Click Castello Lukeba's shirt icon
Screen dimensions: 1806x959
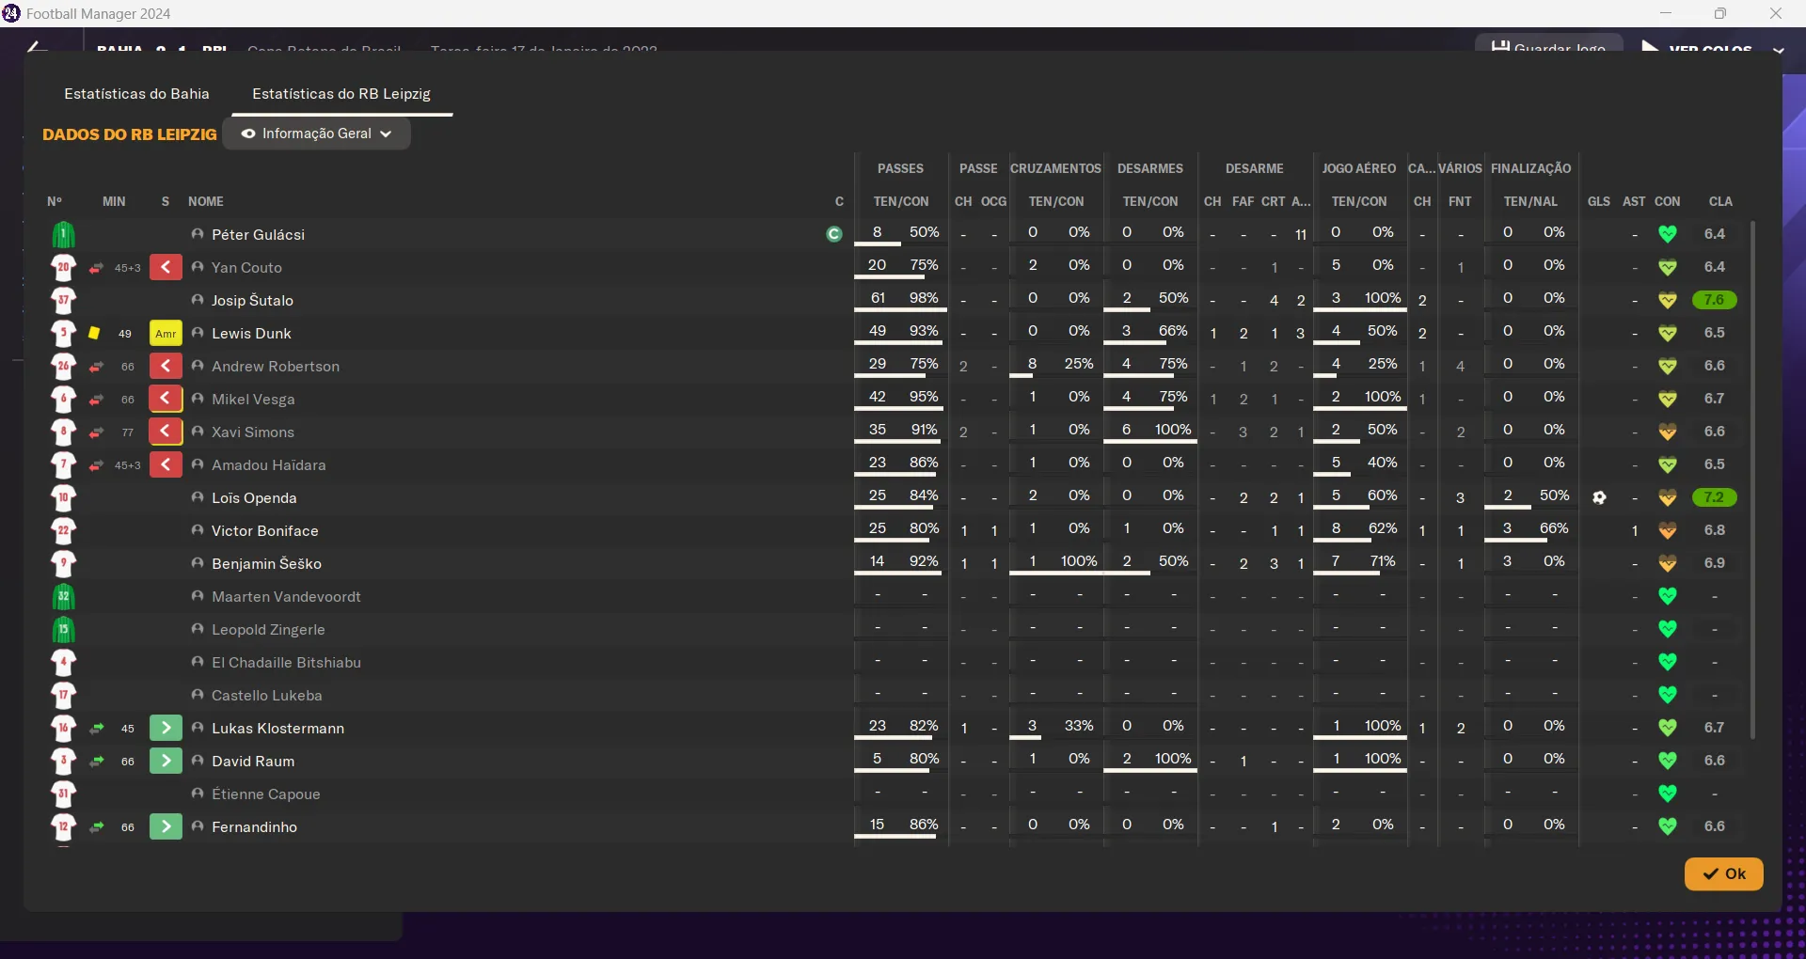coord(63,695)
